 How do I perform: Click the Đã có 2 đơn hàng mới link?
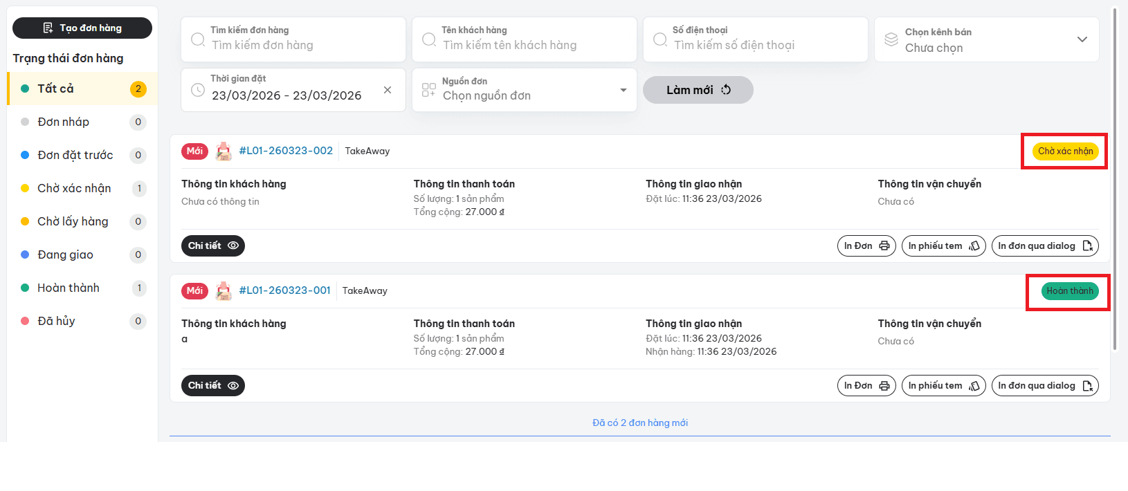(x=640, y=423)
